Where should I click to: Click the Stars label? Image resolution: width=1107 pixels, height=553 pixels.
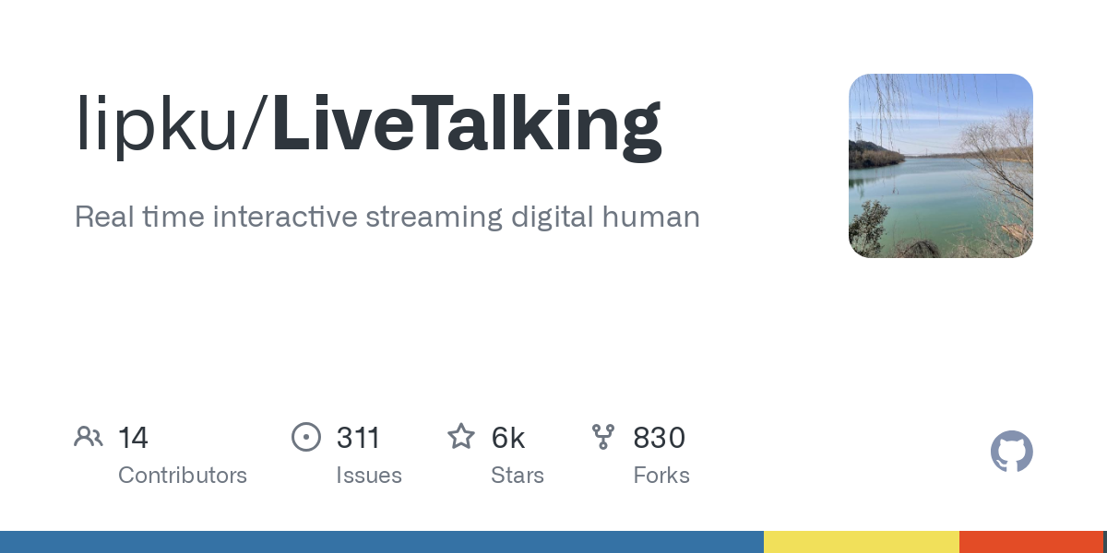[x=518, y=476]
